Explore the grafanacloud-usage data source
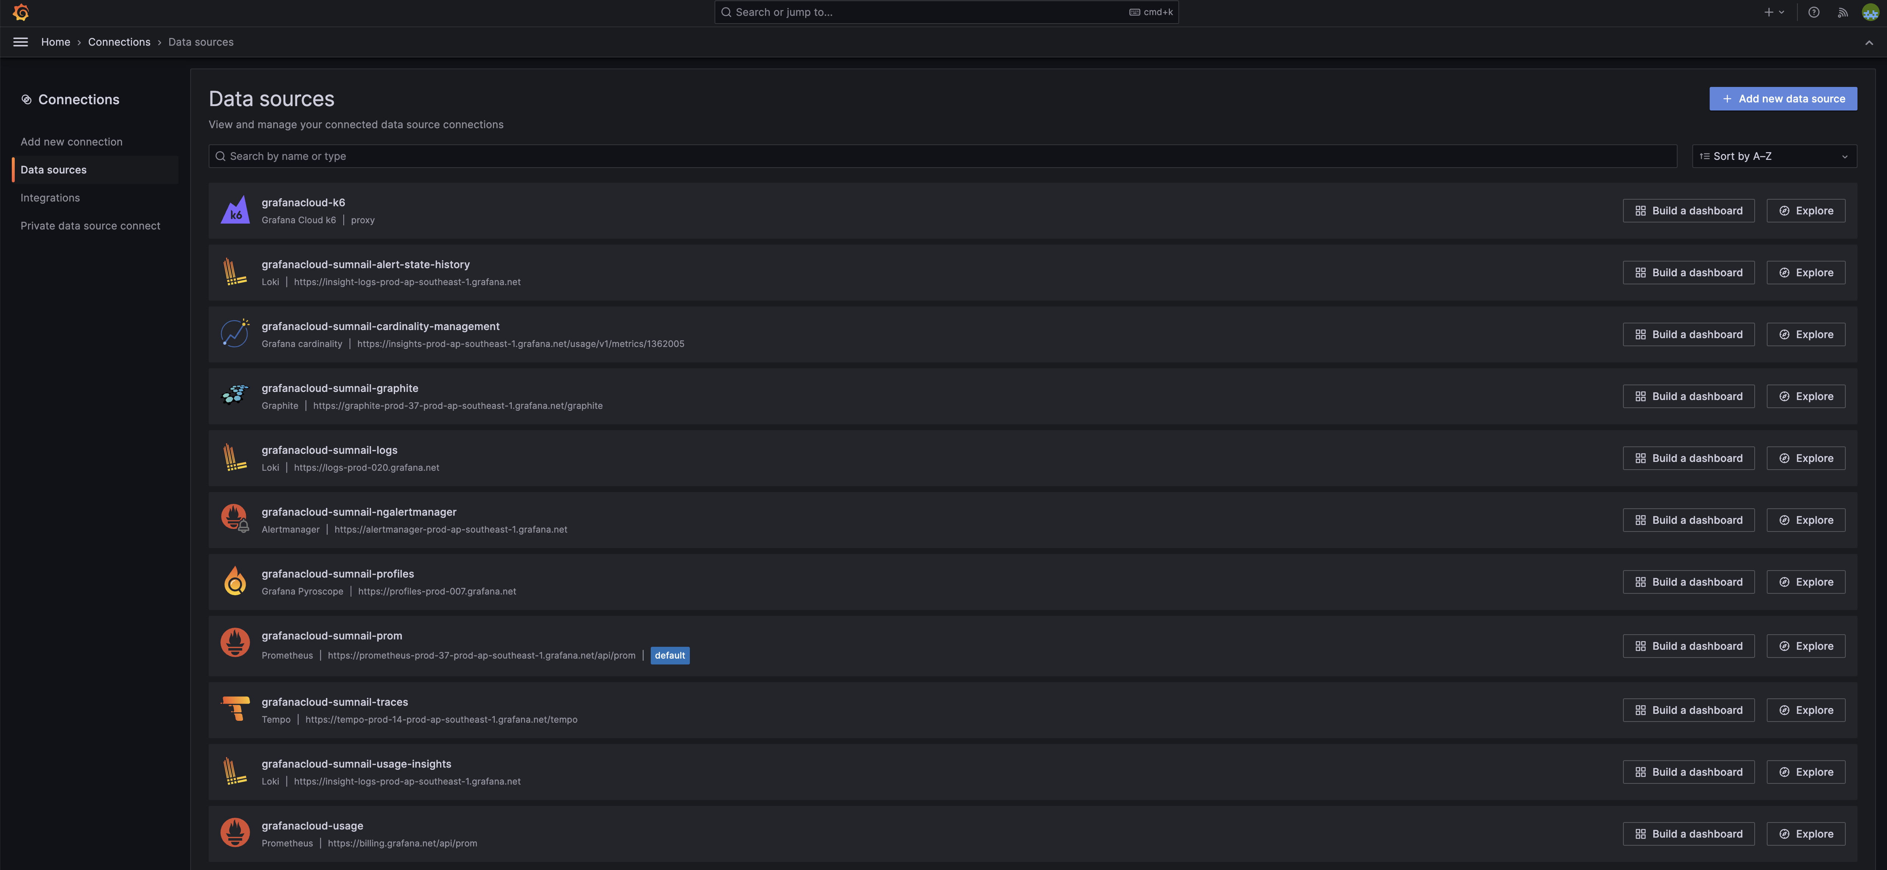This screenshot has width=1887, height=870. pyautogui.click(x=1806, y=834)
